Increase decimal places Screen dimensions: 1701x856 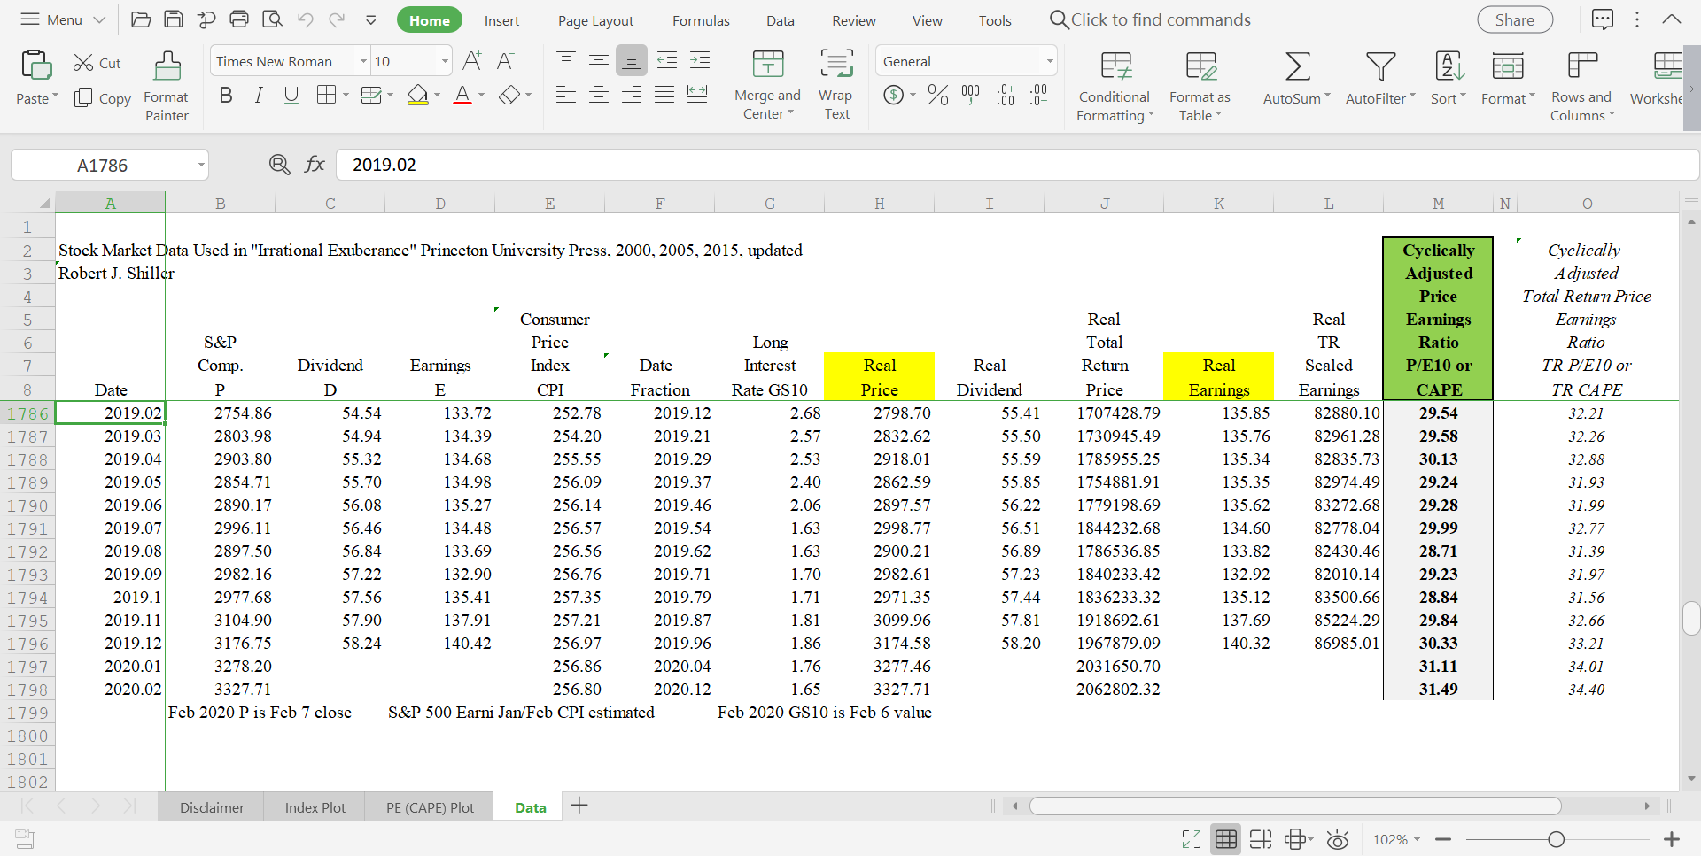[1006, 95]
